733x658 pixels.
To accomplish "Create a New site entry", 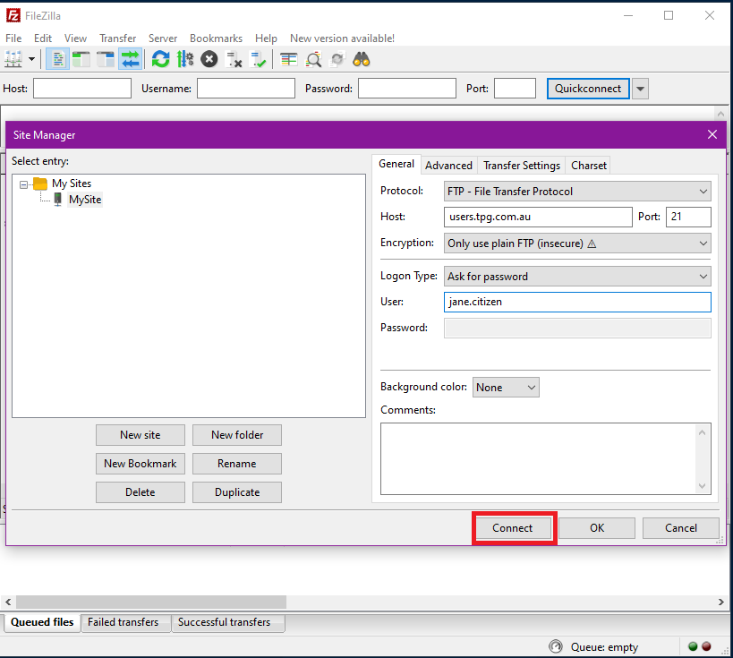I will (x=140, y=434).
